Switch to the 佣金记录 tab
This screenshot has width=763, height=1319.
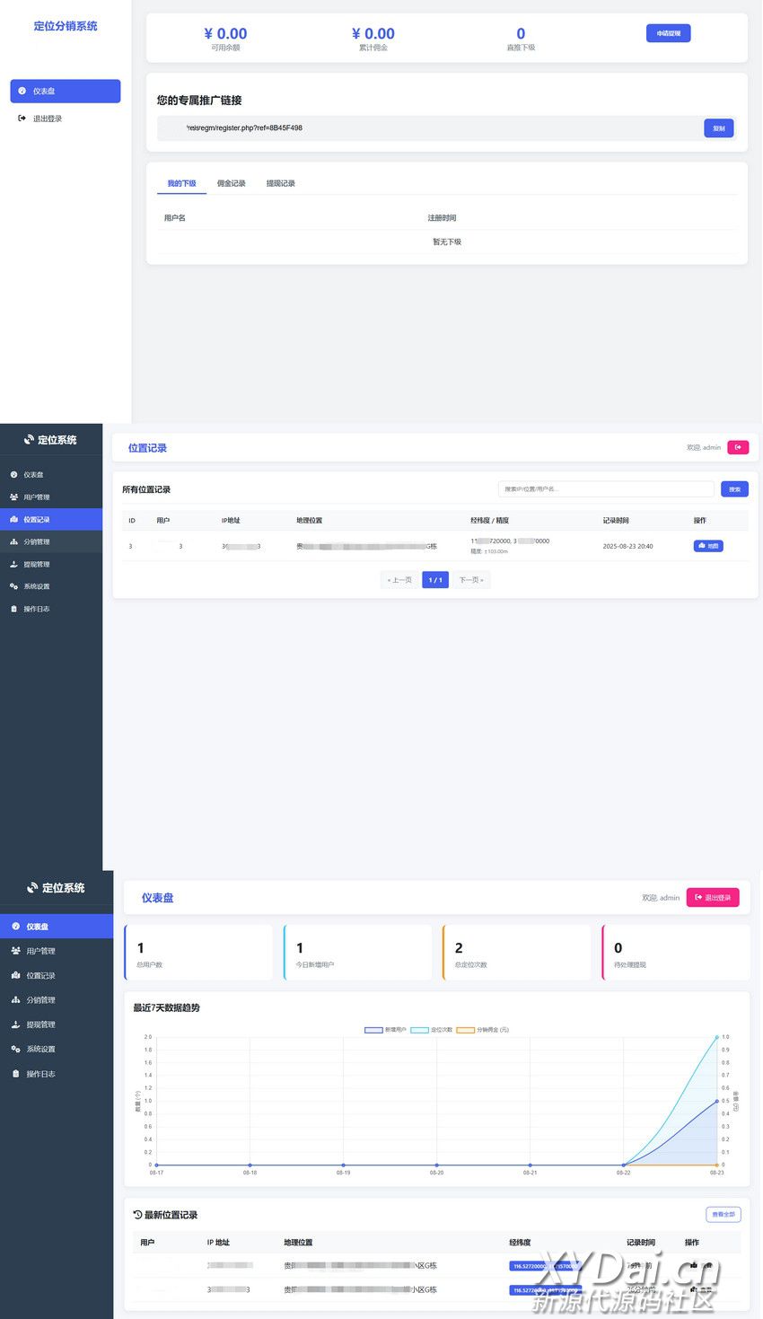pyautogui.click(x=231, y=183)
